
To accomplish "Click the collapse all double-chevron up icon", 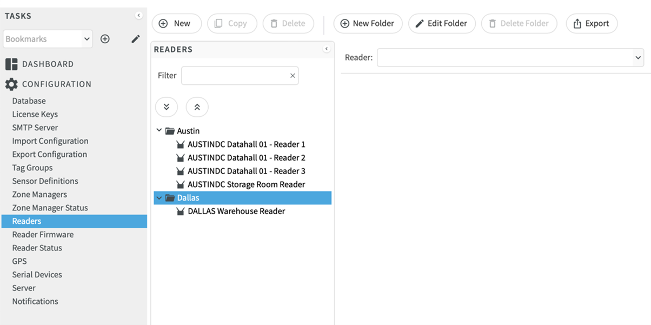I will (197, 107).
